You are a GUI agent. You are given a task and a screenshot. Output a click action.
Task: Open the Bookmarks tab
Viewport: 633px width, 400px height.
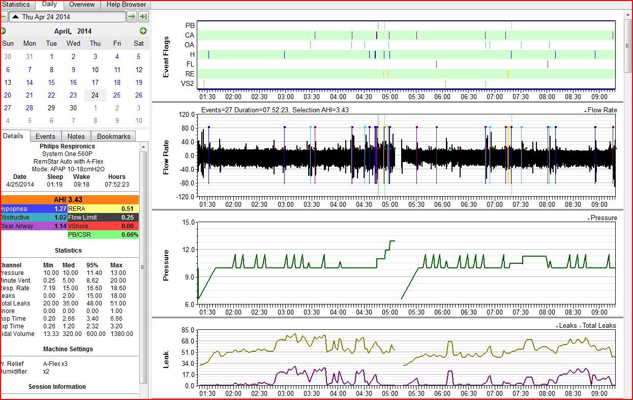click(x=114, y=136)
